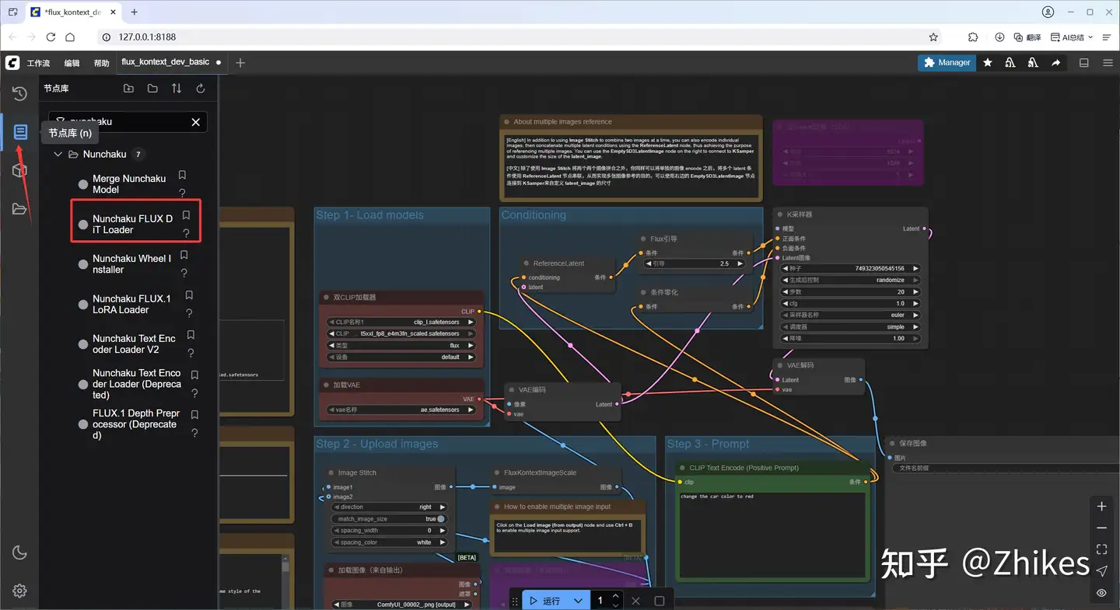Viewport: 1120px width, 610px height.
Task: Open the queue history sidebar icon
Action: 19,94
